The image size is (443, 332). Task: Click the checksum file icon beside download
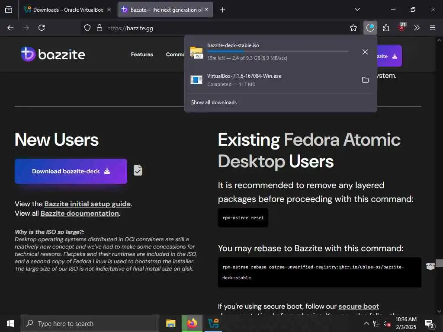tap(138, 170)
